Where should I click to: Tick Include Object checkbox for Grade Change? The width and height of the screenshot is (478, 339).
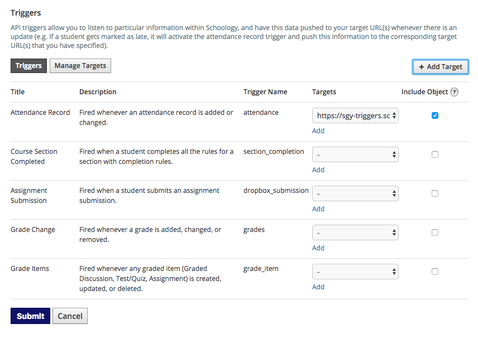(435, 233)
